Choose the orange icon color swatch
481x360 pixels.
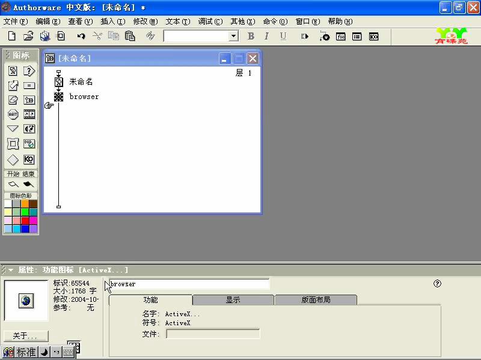pos(25,204)
